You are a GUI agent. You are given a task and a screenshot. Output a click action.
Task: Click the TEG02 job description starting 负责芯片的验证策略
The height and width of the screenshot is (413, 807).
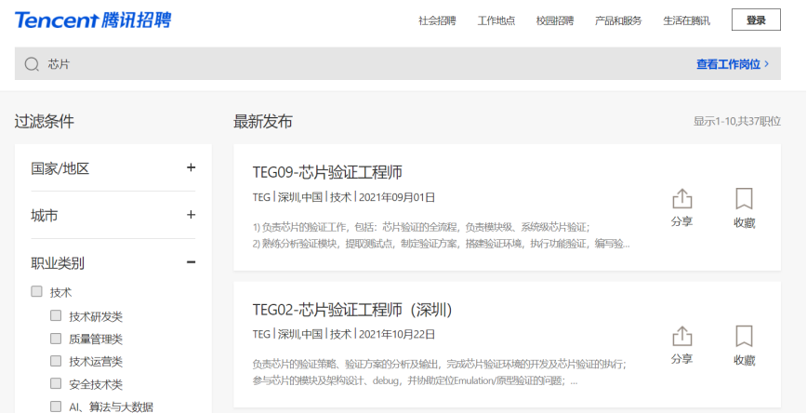440,373
